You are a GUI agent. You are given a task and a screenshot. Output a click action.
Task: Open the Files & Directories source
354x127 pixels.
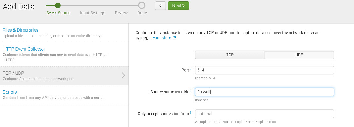(21, 30)
